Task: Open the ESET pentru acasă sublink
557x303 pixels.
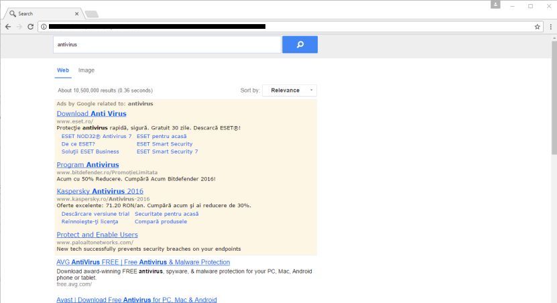Action: tap(162, 136)
